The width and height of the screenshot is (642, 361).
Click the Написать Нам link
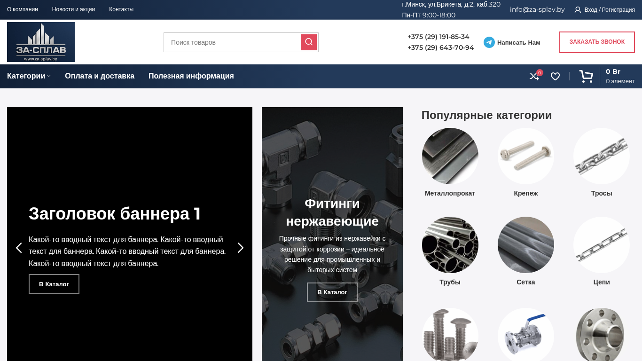coord(519,42)
